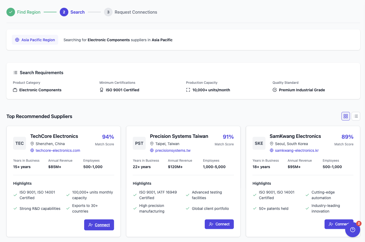The width and height of the screenshot is (365, 242).
Task: Click the Search Requirements list icon
Action: [x=15, y=72]
